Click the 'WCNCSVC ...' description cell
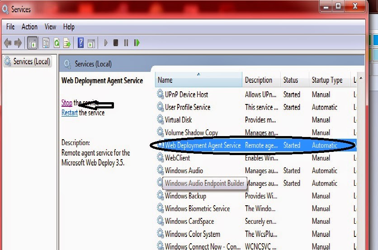This screenshot has height=250, width=378. coord(260,246)
